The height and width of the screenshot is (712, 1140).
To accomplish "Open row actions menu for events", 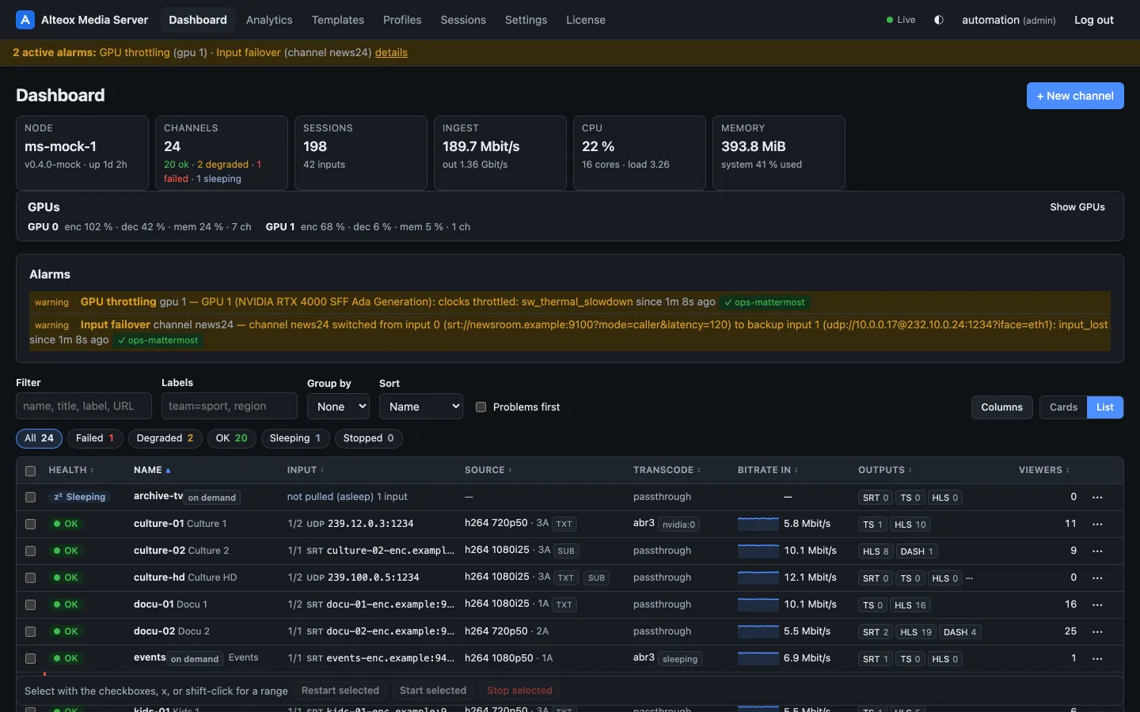I will point(1097,659).
